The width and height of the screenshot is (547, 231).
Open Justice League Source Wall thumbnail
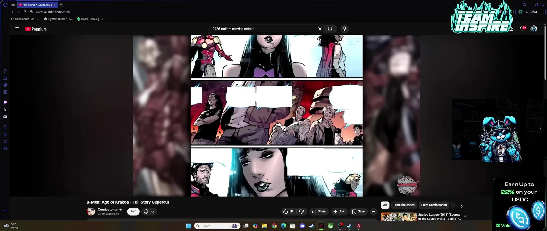(399, 217)
